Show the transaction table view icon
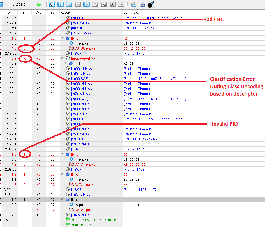265x227 pixels. click(x=60, y=4)
